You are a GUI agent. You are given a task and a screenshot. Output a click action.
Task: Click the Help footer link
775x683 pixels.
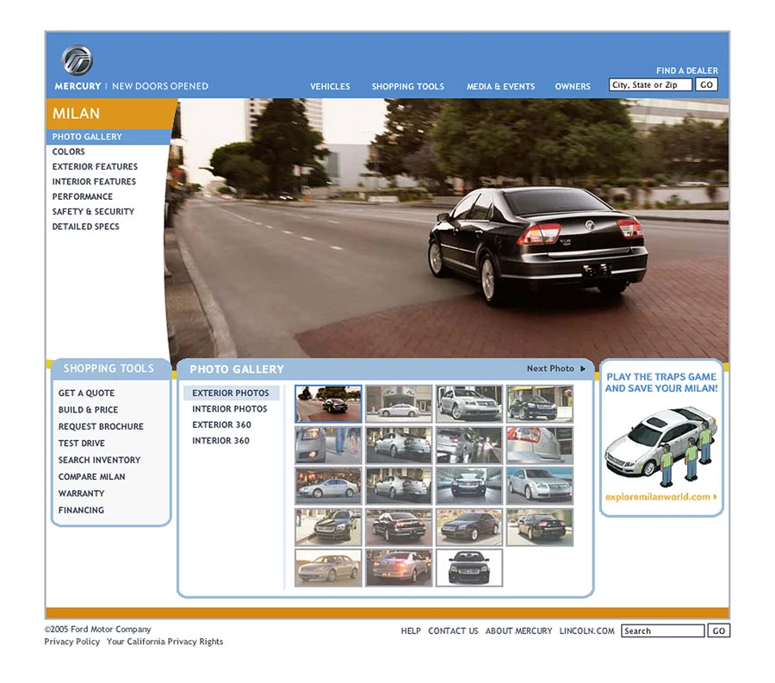pyautogui.click(x=411, y=631)
